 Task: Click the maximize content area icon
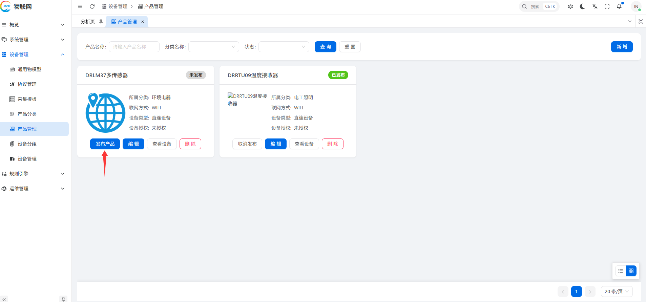[641, 21]
